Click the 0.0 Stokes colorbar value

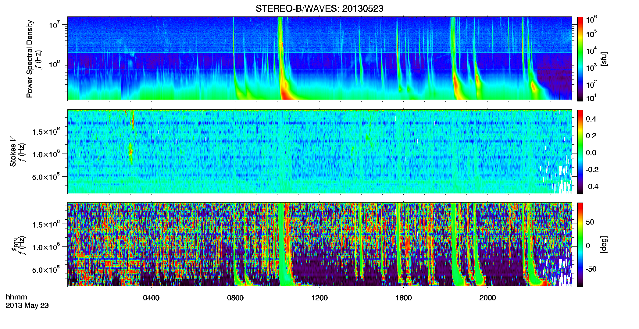(591, 153)
